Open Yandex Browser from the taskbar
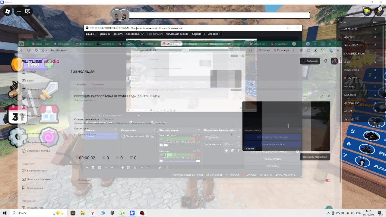 pos(93,213)
